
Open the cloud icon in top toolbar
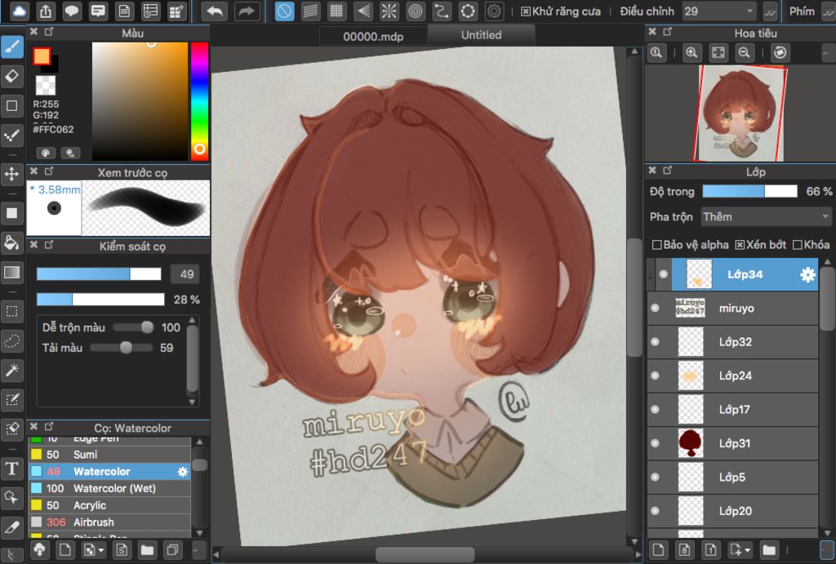(x=20, y=11)
